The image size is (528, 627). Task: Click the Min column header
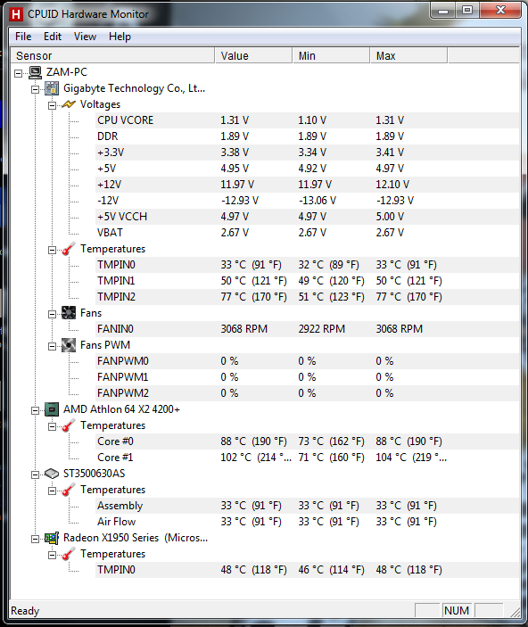point(331,55)
